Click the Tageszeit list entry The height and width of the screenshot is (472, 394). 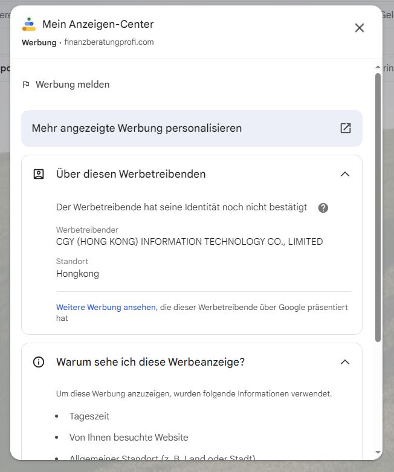(x=89, y=416)
